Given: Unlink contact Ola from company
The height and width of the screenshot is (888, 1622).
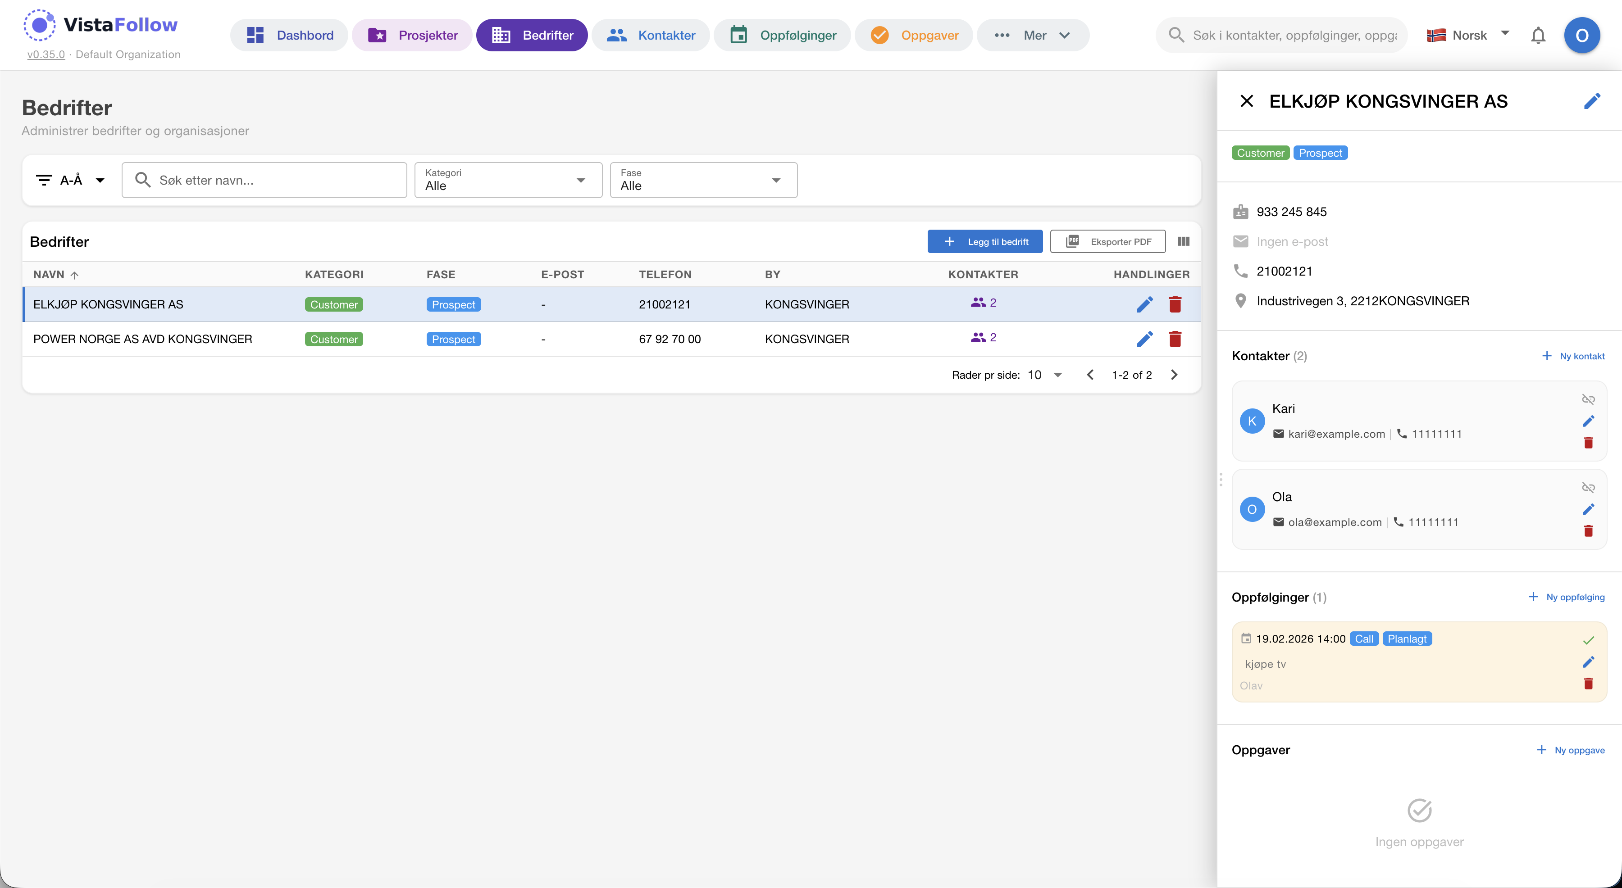Looking at the screenshot, I should 1588,488.
